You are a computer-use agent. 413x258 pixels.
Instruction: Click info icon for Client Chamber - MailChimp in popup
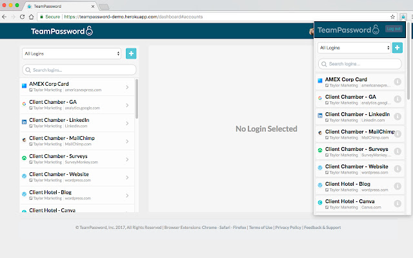pos(398,134)
